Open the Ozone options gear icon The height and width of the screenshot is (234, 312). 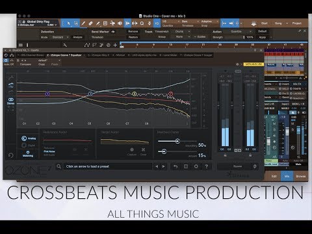[196, 166]
